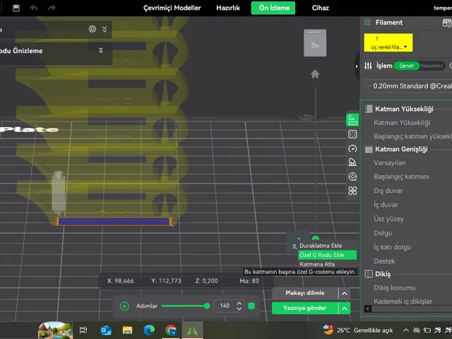The height and width of the screenshot is (339, 452).
Task: Select the Destek setting row
Action: click(x=384, y=261)
